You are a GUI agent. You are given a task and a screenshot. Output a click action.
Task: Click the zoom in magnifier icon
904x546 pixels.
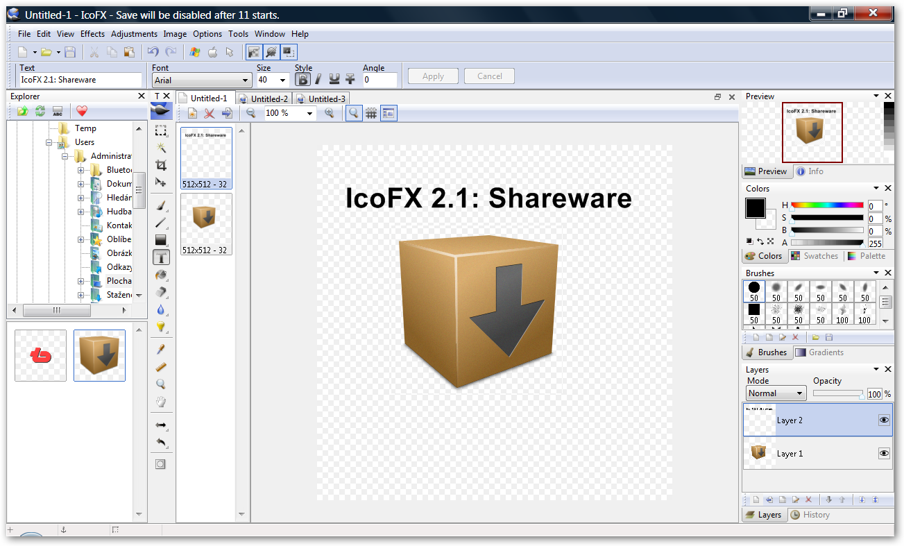point(330,113)
